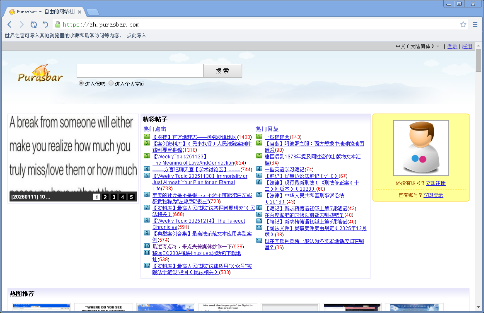Image resolution: width=484 pixels, height=313 pixels.
Task: Click the 立即注册 link
Action: [x=436, y=183]
